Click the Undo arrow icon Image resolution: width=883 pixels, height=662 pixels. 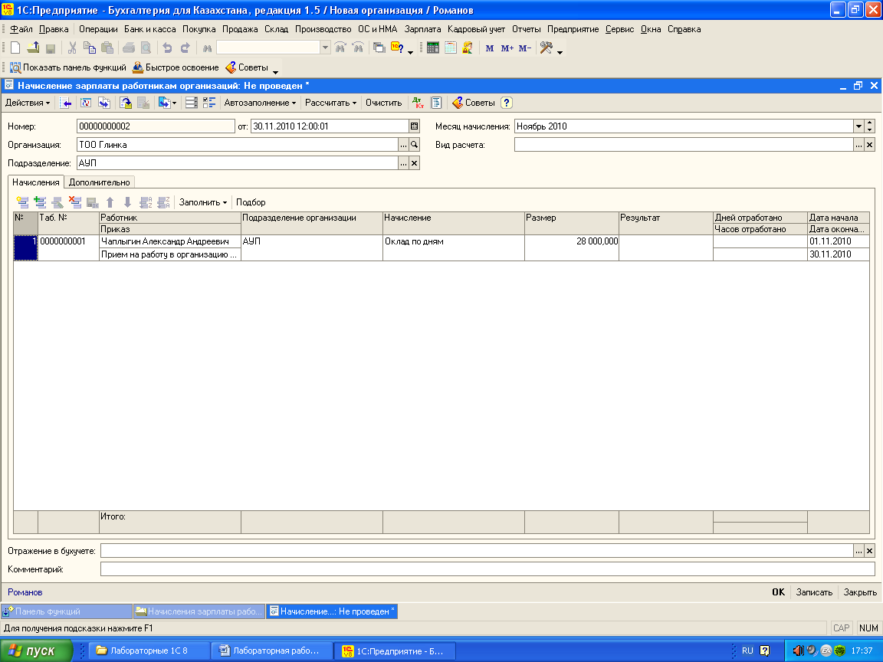click(x=167, y=48)
